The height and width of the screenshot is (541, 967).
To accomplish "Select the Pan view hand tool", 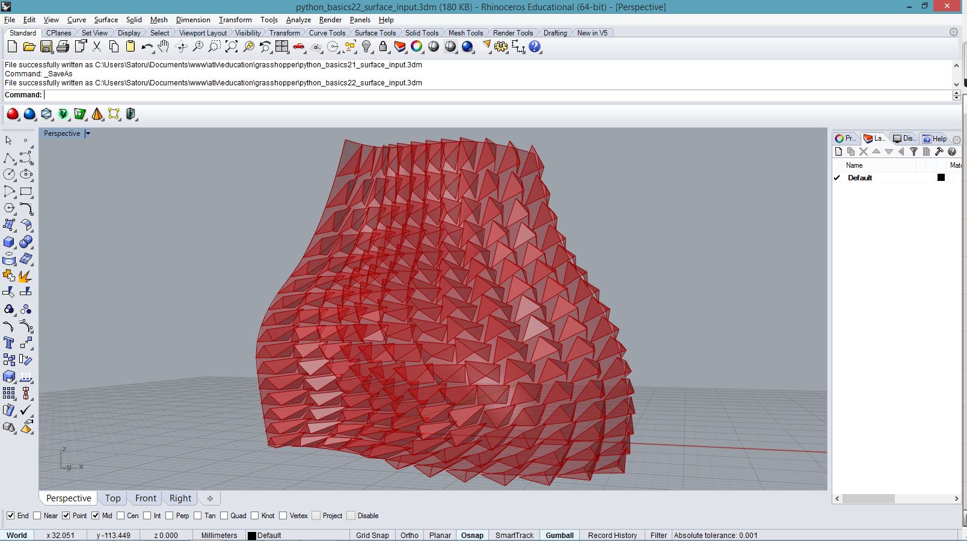I will (x=164, y=47).
